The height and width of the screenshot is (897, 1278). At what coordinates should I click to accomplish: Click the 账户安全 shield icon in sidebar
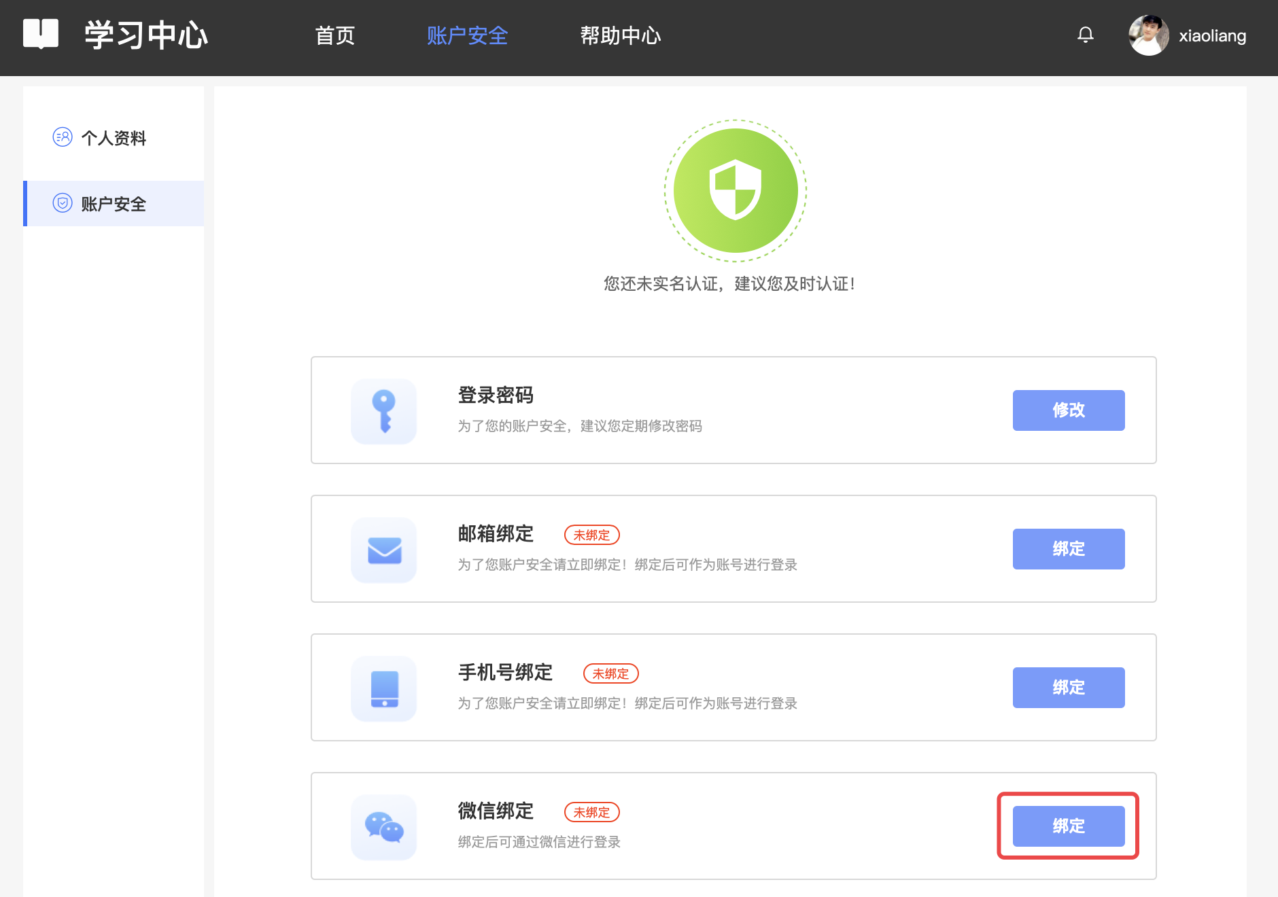(x=63, y=203)
